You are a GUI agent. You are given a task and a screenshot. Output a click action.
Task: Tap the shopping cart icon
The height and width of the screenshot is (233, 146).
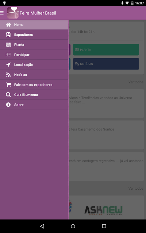[x=8, y=84]
